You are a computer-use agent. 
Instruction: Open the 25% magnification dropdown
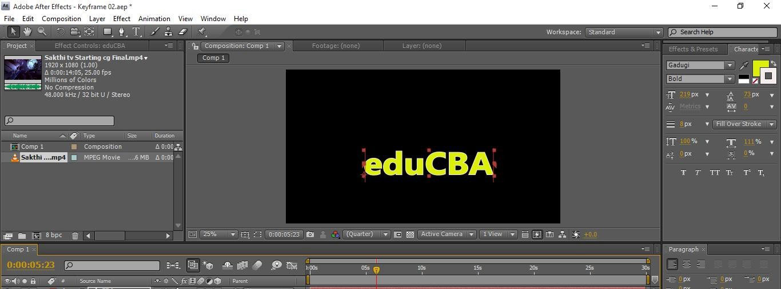click(218, 234)
